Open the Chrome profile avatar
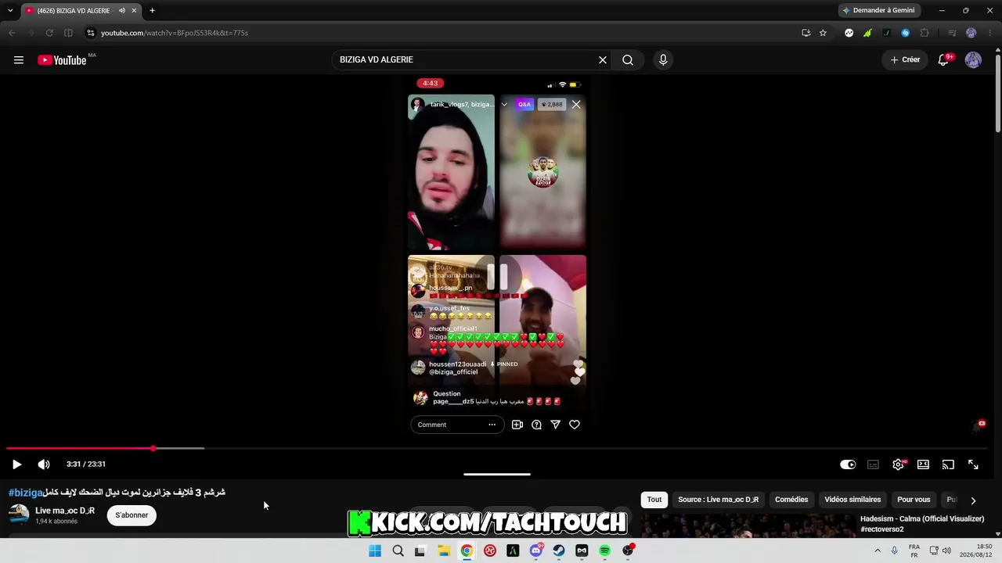The height and width of the screenshot is (563, 1002). pyautogui.click(x=971, y=33)
